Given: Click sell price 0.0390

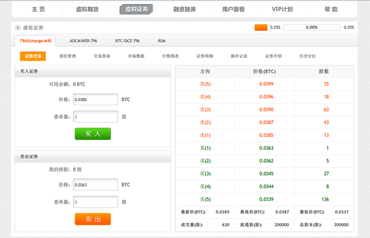Looking at the screenshot, I should pos(266,110).
